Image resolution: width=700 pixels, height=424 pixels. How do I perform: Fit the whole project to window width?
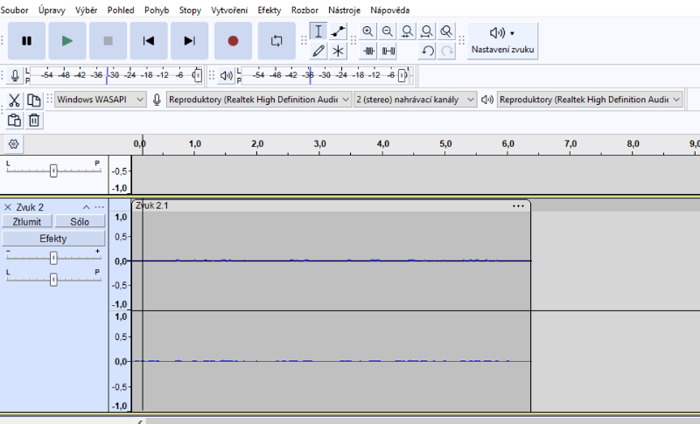[x=427, y=31]
